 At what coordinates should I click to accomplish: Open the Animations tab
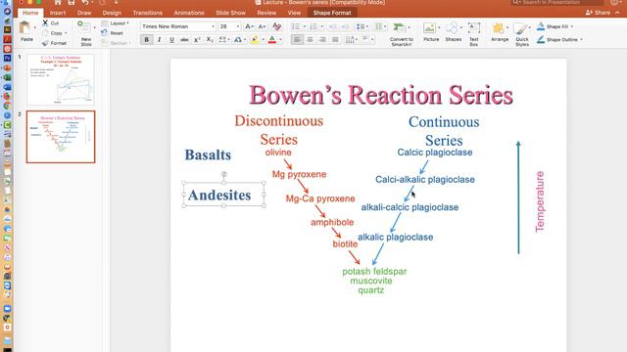pyautogui.click(x=189, y=13)
